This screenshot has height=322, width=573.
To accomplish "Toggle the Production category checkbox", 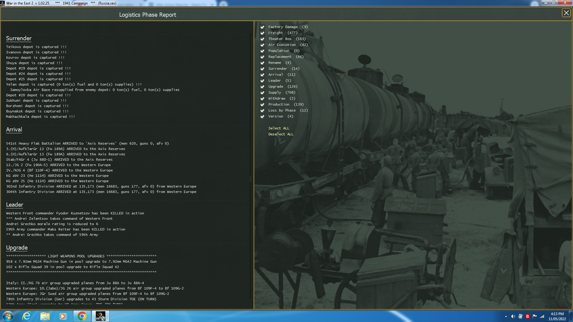I will click(262, 105).
